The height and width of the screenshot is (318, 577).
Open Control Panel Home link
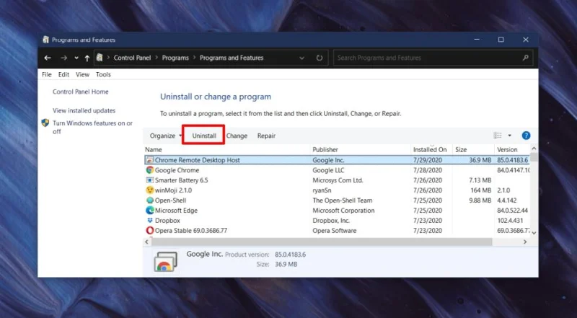(x=81, y=92)
